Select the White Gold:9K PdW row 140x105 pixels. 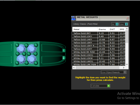point(99,52)
